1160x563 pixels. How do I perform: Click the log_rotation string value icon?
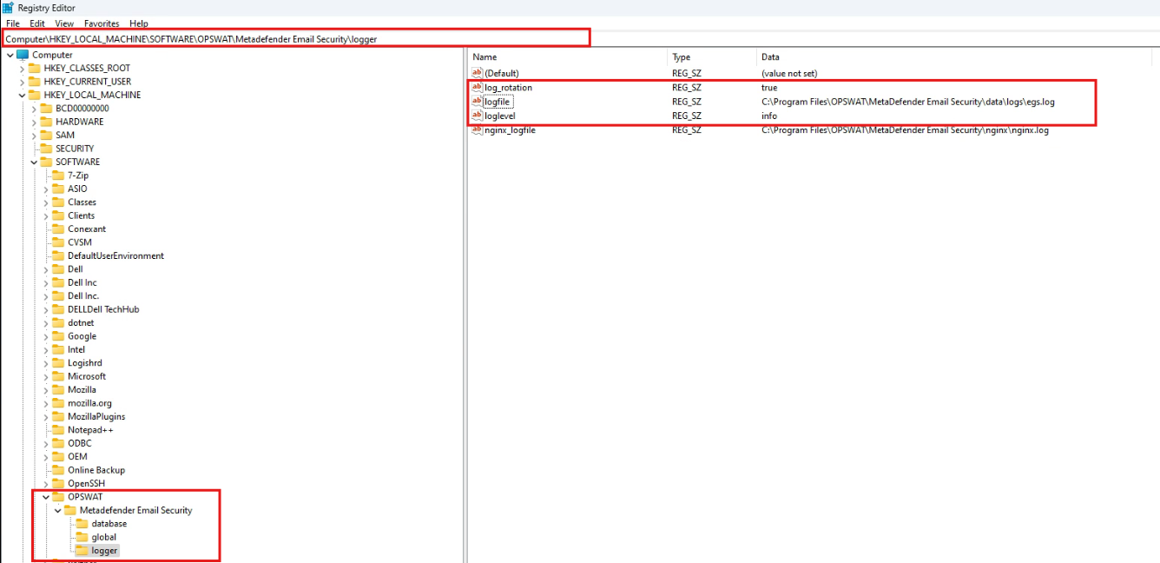point(477,88)
